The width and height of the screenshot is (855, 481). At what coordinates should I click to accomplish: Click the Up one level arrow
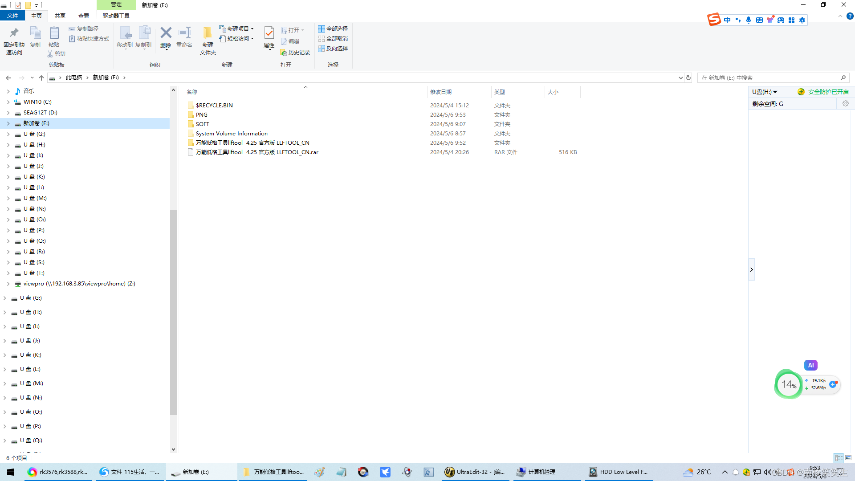click(41, 77)
